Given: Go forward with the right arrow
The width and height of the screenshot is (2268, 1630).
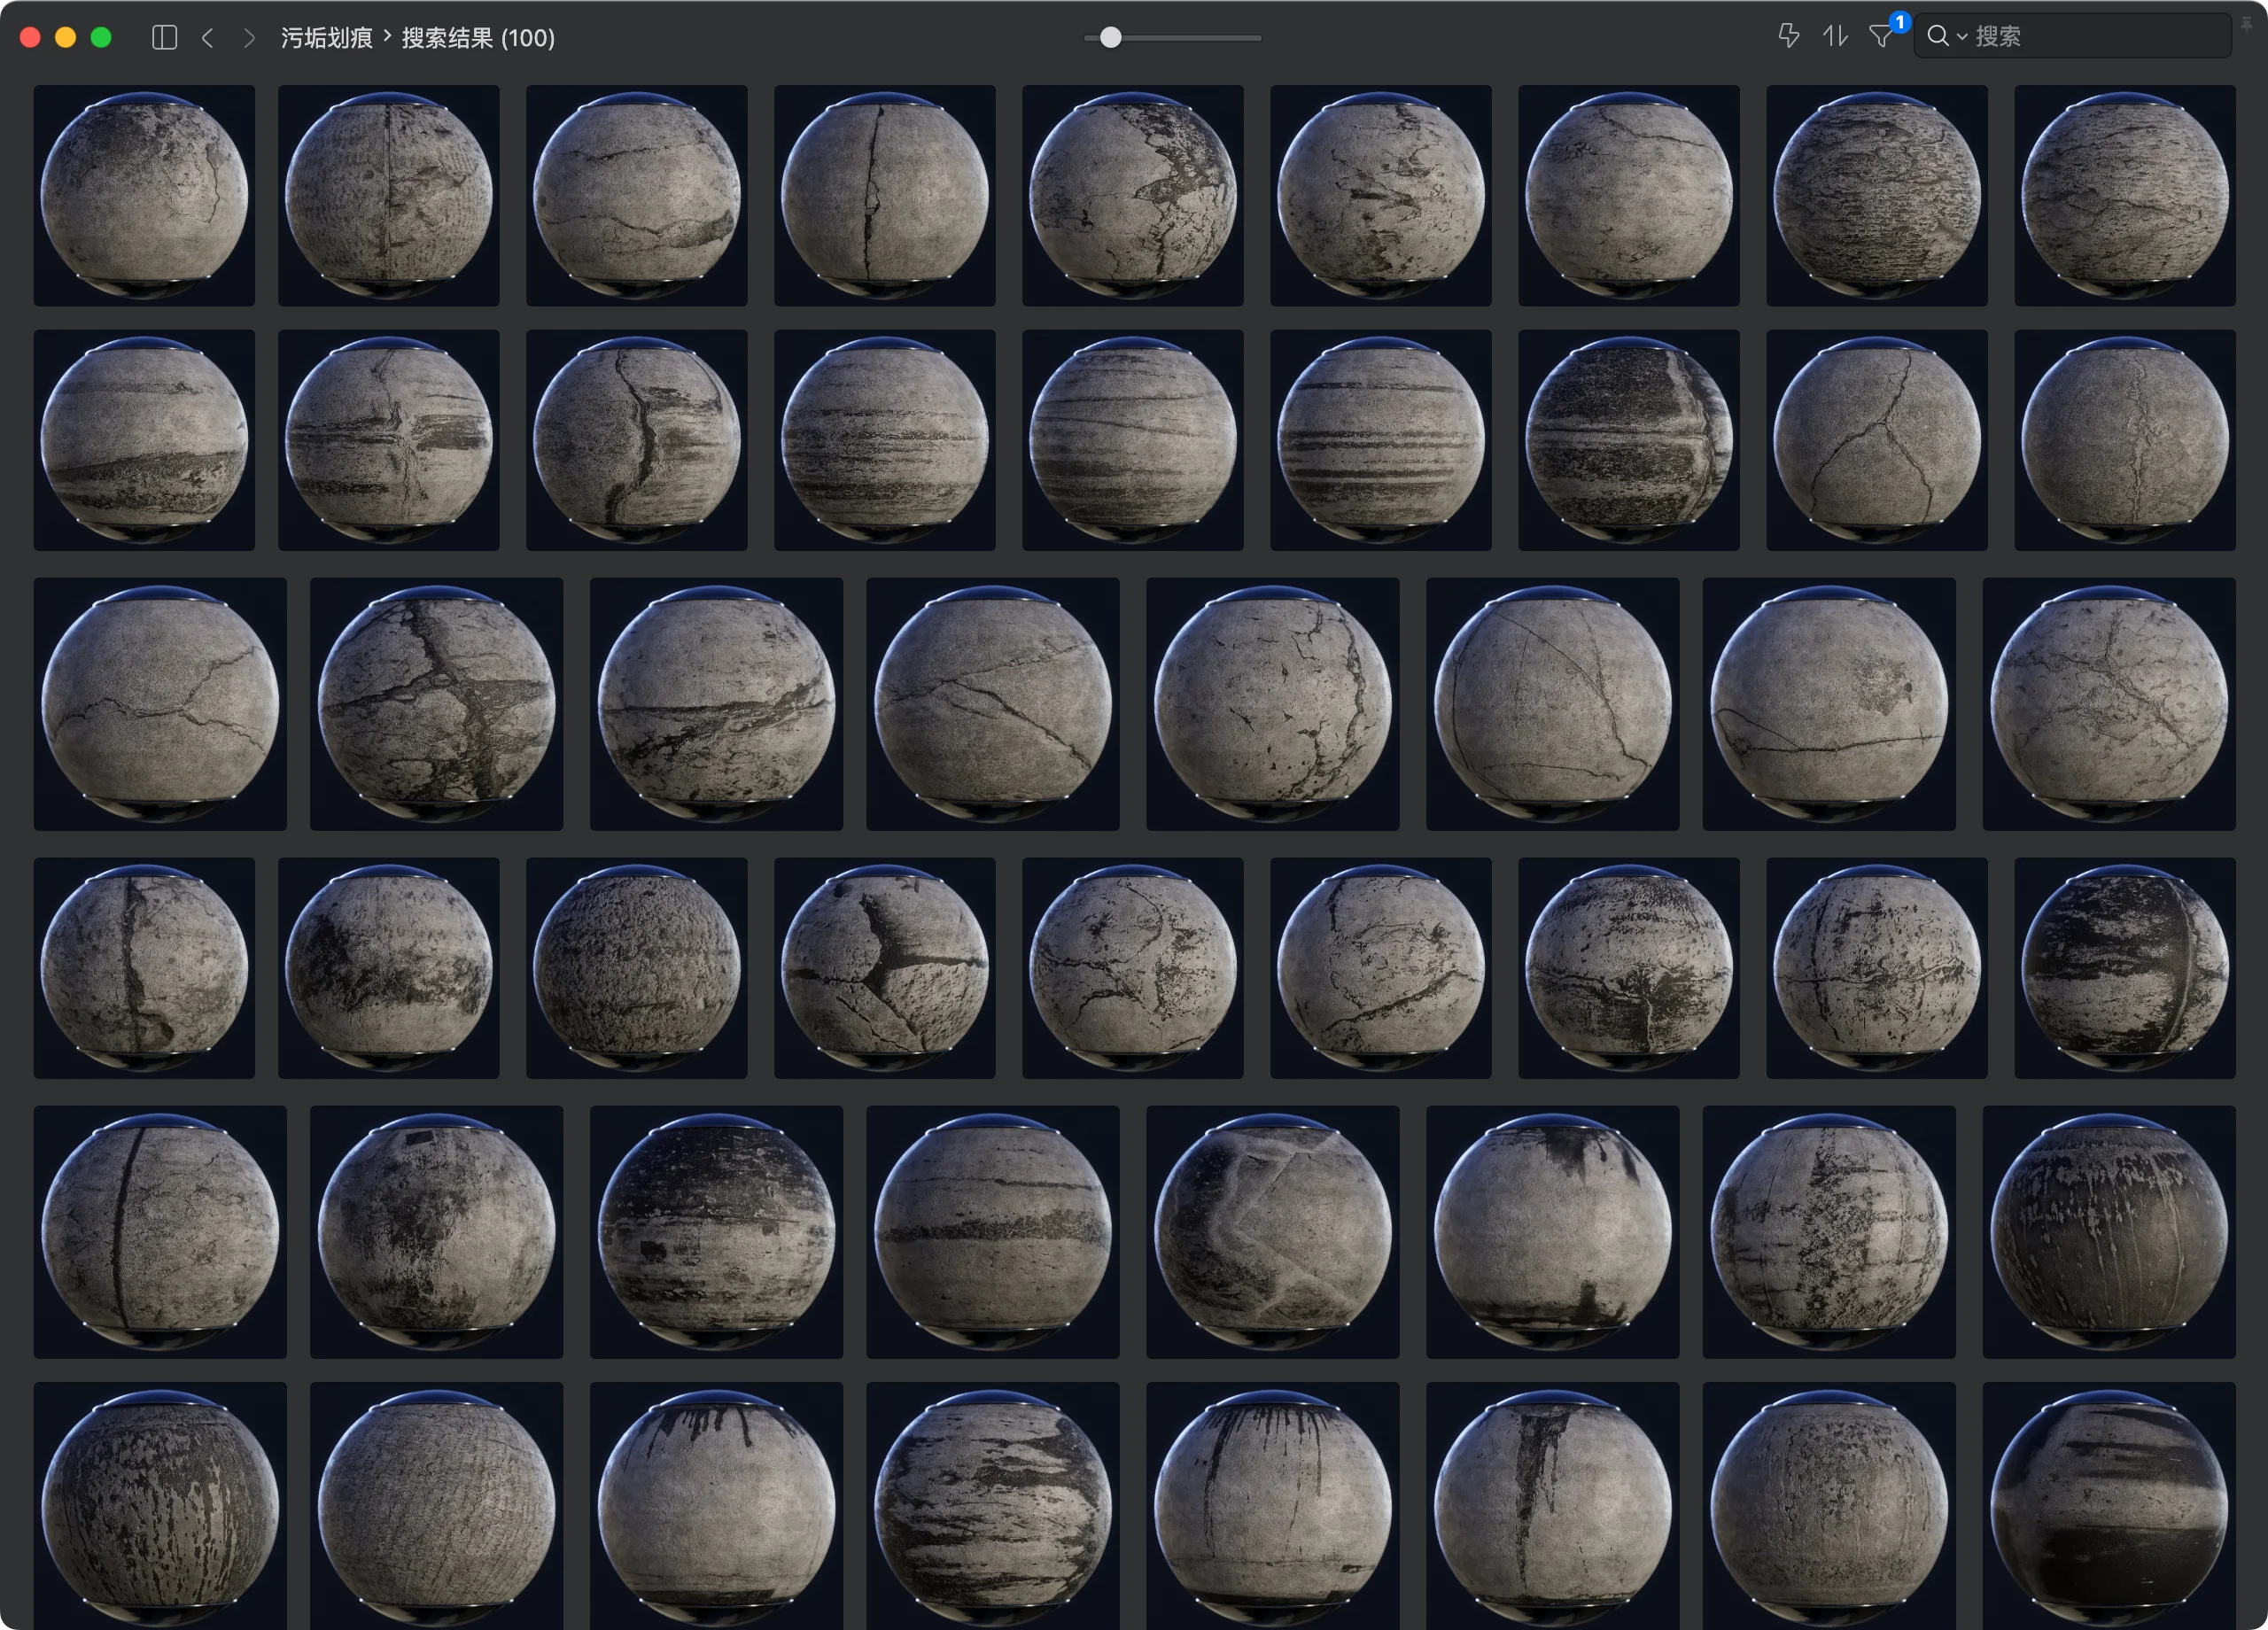Looking at the screenshot, I should 249,38.
